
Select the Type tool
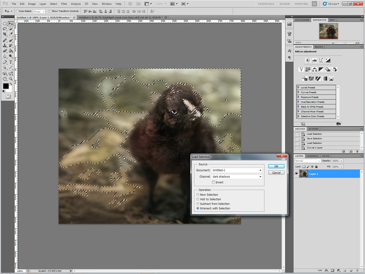(10, 62)
